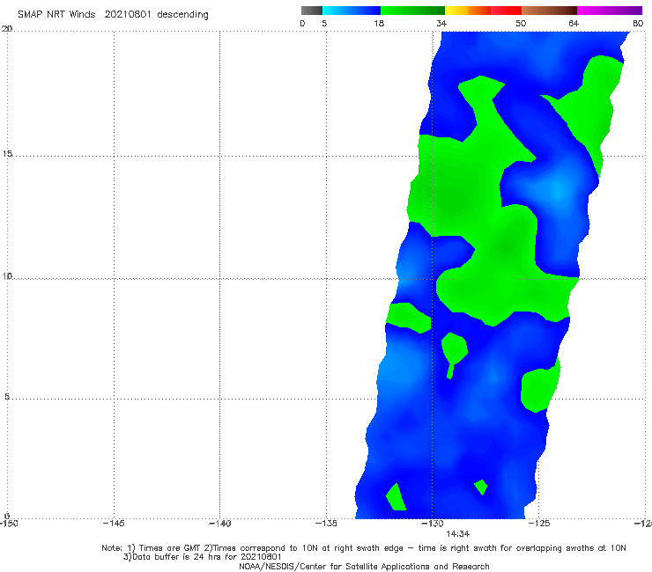Click the blue segment of the wind color bar
Viewport: 652px width, 572px height.
352,11
